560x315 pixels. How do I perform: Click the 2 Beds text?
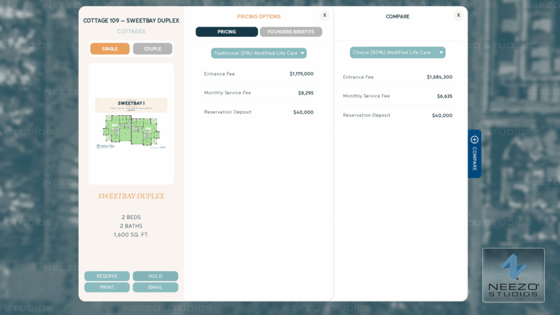point(131,217)
